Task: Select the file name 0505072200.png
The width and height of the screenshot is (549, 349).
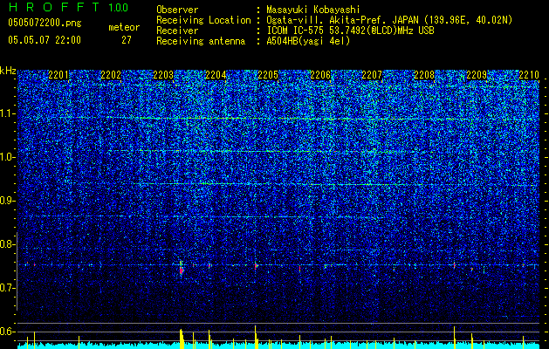Action: coord(45,23)
